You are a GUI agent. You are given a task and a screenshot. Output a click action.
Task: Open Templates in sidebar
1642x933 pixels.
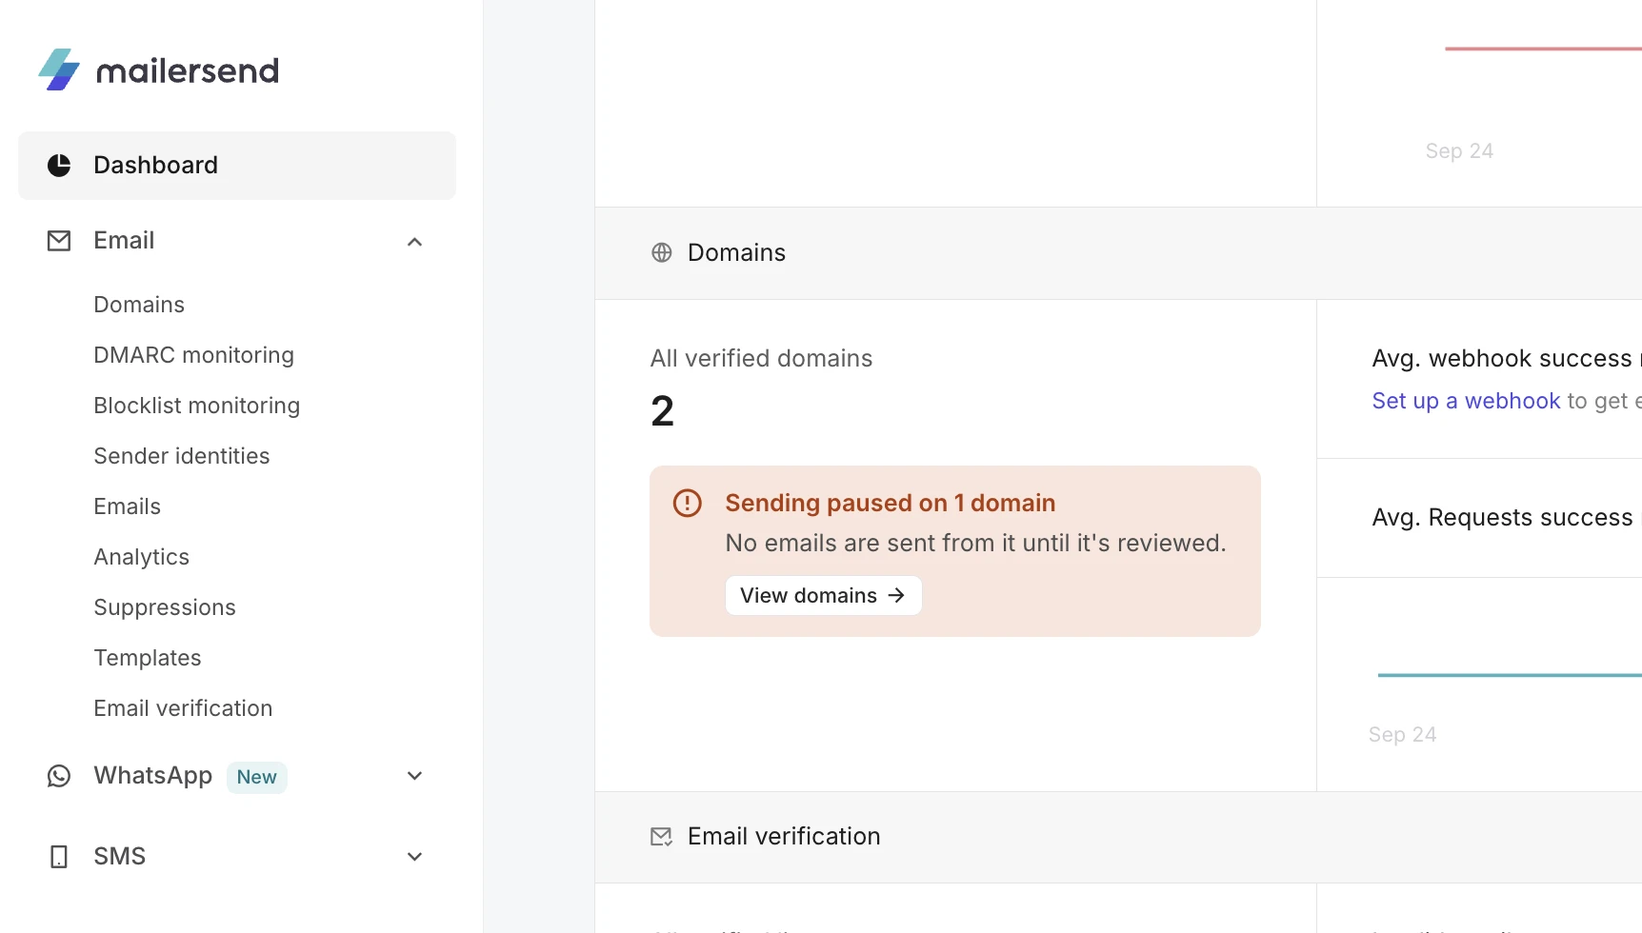pos(147,658)
